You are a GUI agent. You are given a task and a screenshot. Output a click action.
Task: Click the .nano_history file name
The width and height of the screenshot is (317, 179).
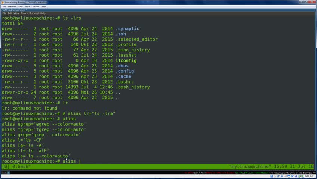coord(132,50)
